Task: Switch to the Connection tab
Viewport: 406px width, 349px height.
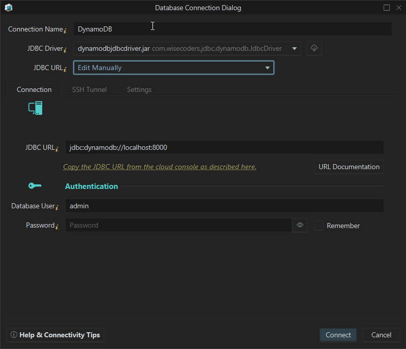Action: click(34, 89)
